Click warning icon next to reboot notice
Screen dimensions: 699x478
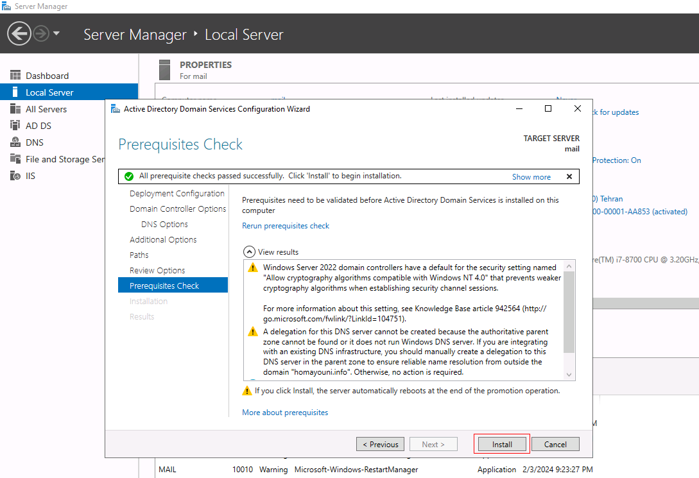click(247, 391)
